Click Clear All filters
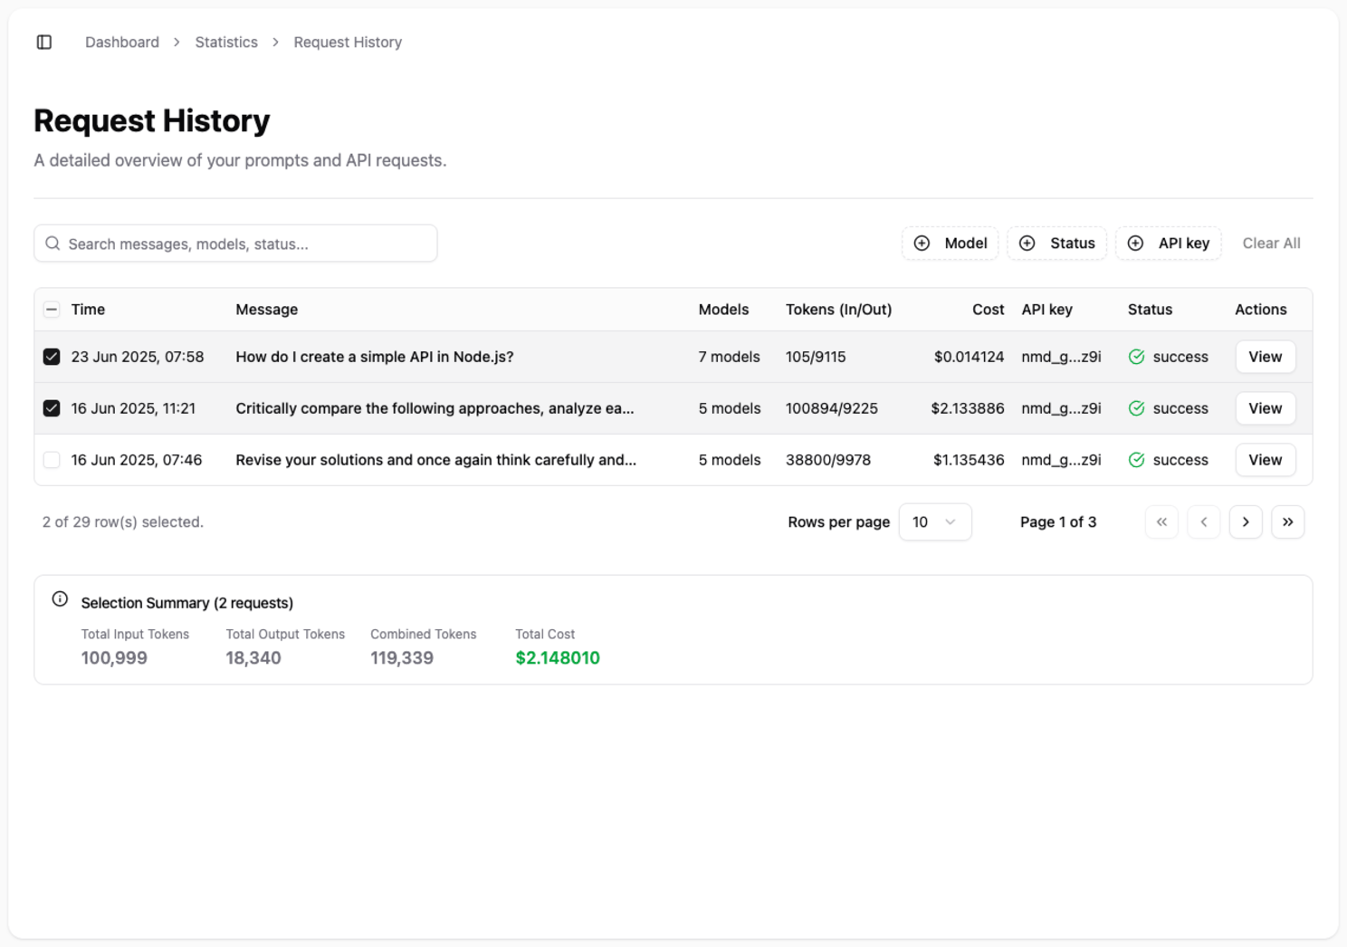 coord(1271,244)
